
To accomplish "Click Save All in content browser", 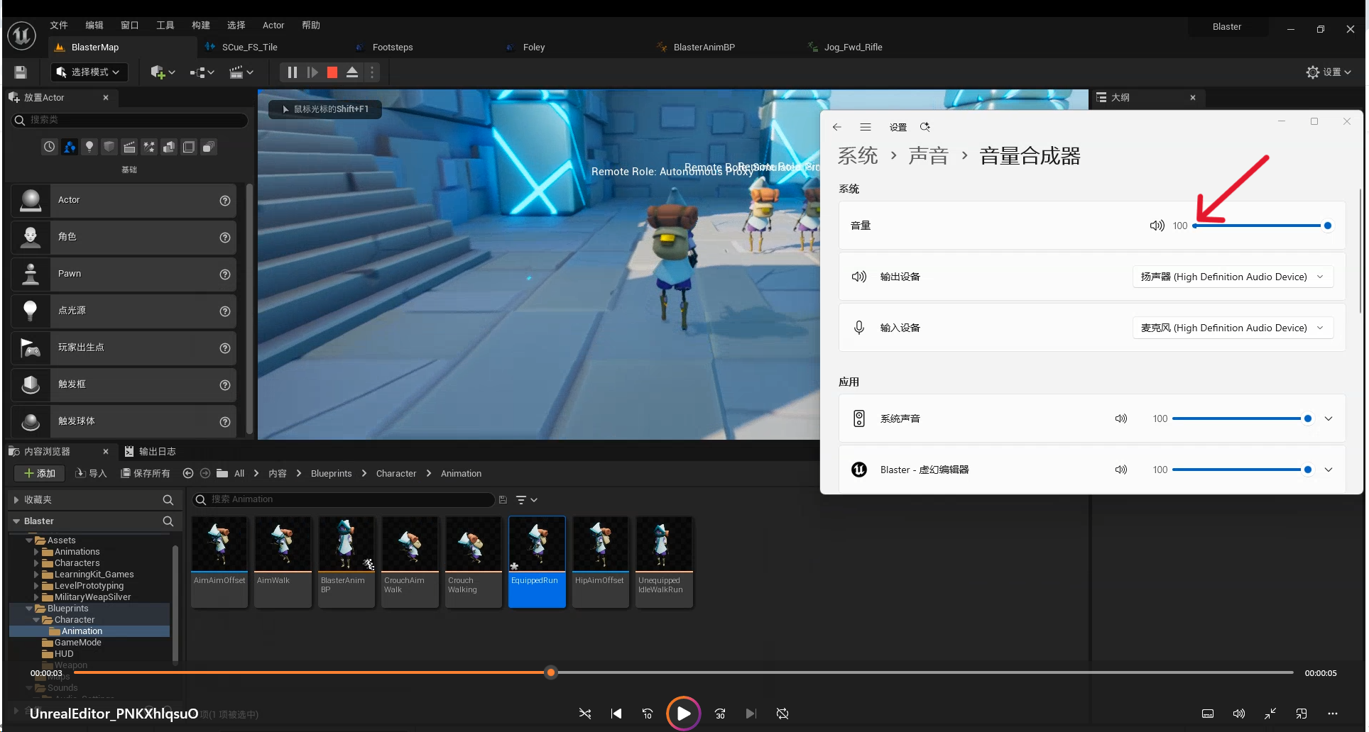I will coord(146,473).
